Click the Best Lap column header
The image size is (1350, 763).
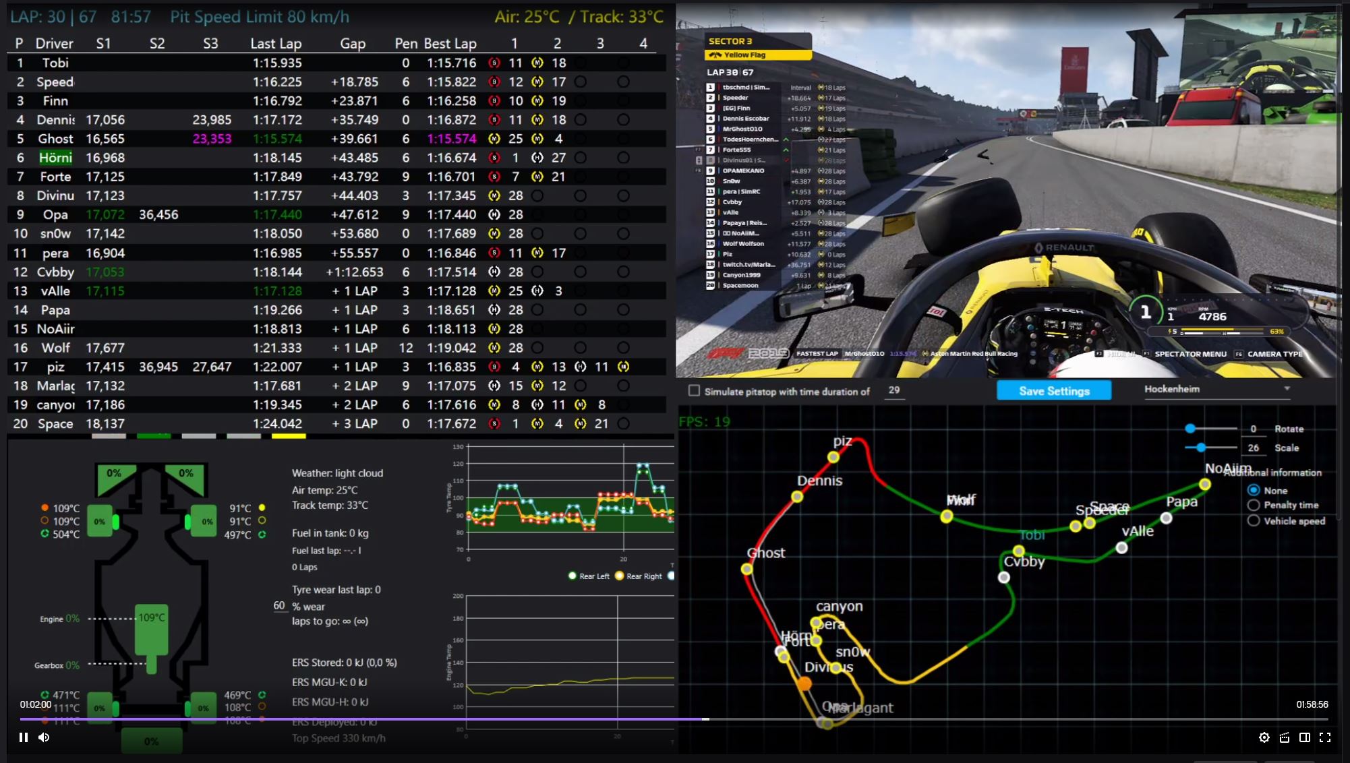coord(450,44)
